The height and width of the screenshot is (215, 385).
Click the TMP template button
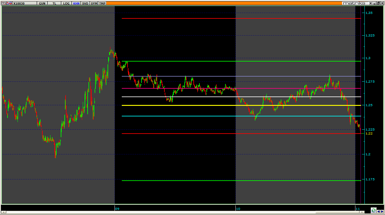[x=102, y=3]
